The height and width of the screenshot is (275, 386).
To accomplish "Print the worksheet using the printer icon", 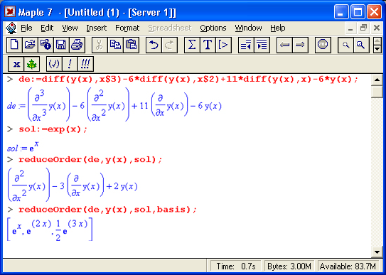I will [x=77, y=45].
